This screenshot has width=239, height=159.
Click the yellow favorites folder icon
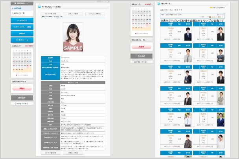click(x=212, y=7)
